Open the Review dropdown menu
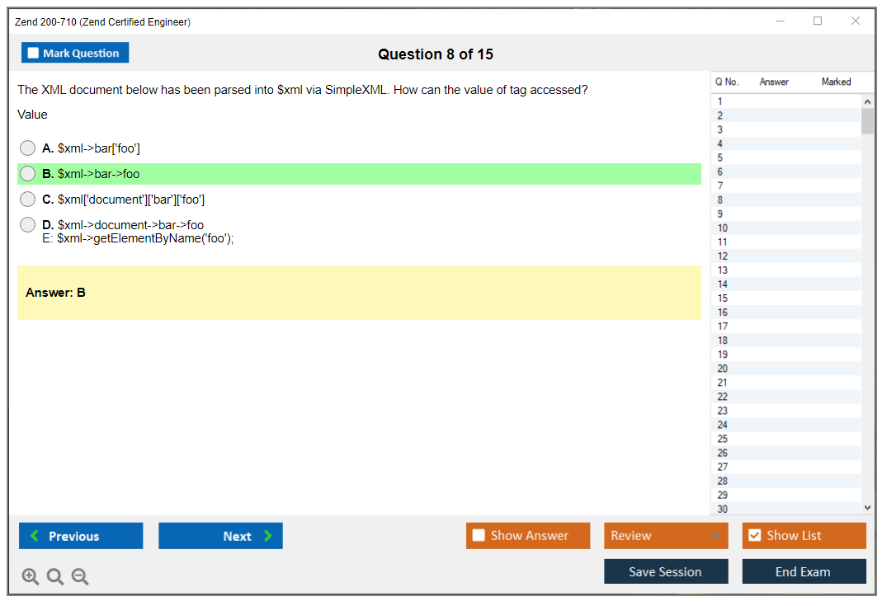This screenshot has height=606, width=887. (666, 536)
